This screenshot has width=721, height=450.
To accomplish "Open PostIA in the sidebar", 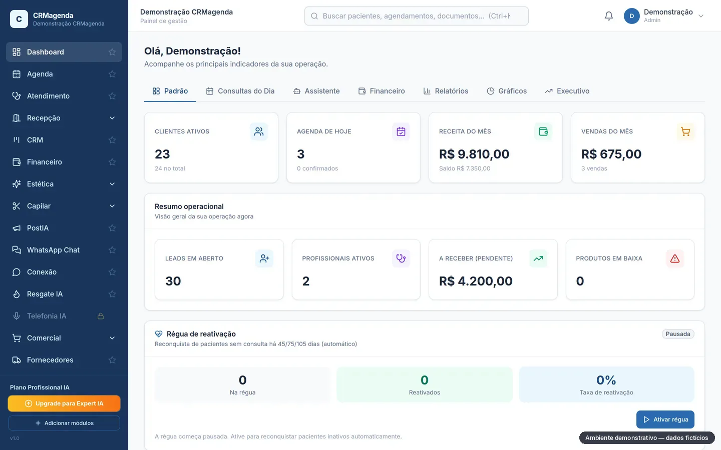I will coord(64,228).
